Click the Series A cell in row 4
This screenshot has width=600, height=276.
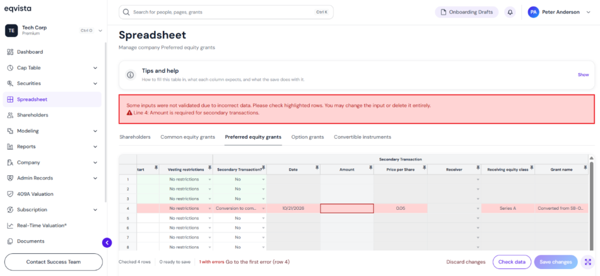[508, 208]
